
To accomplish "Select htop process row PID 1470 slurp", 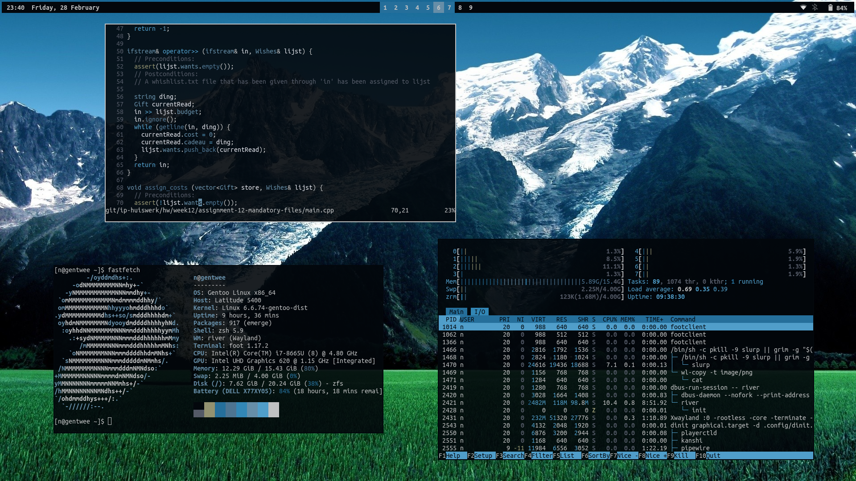I will [626, 365].
